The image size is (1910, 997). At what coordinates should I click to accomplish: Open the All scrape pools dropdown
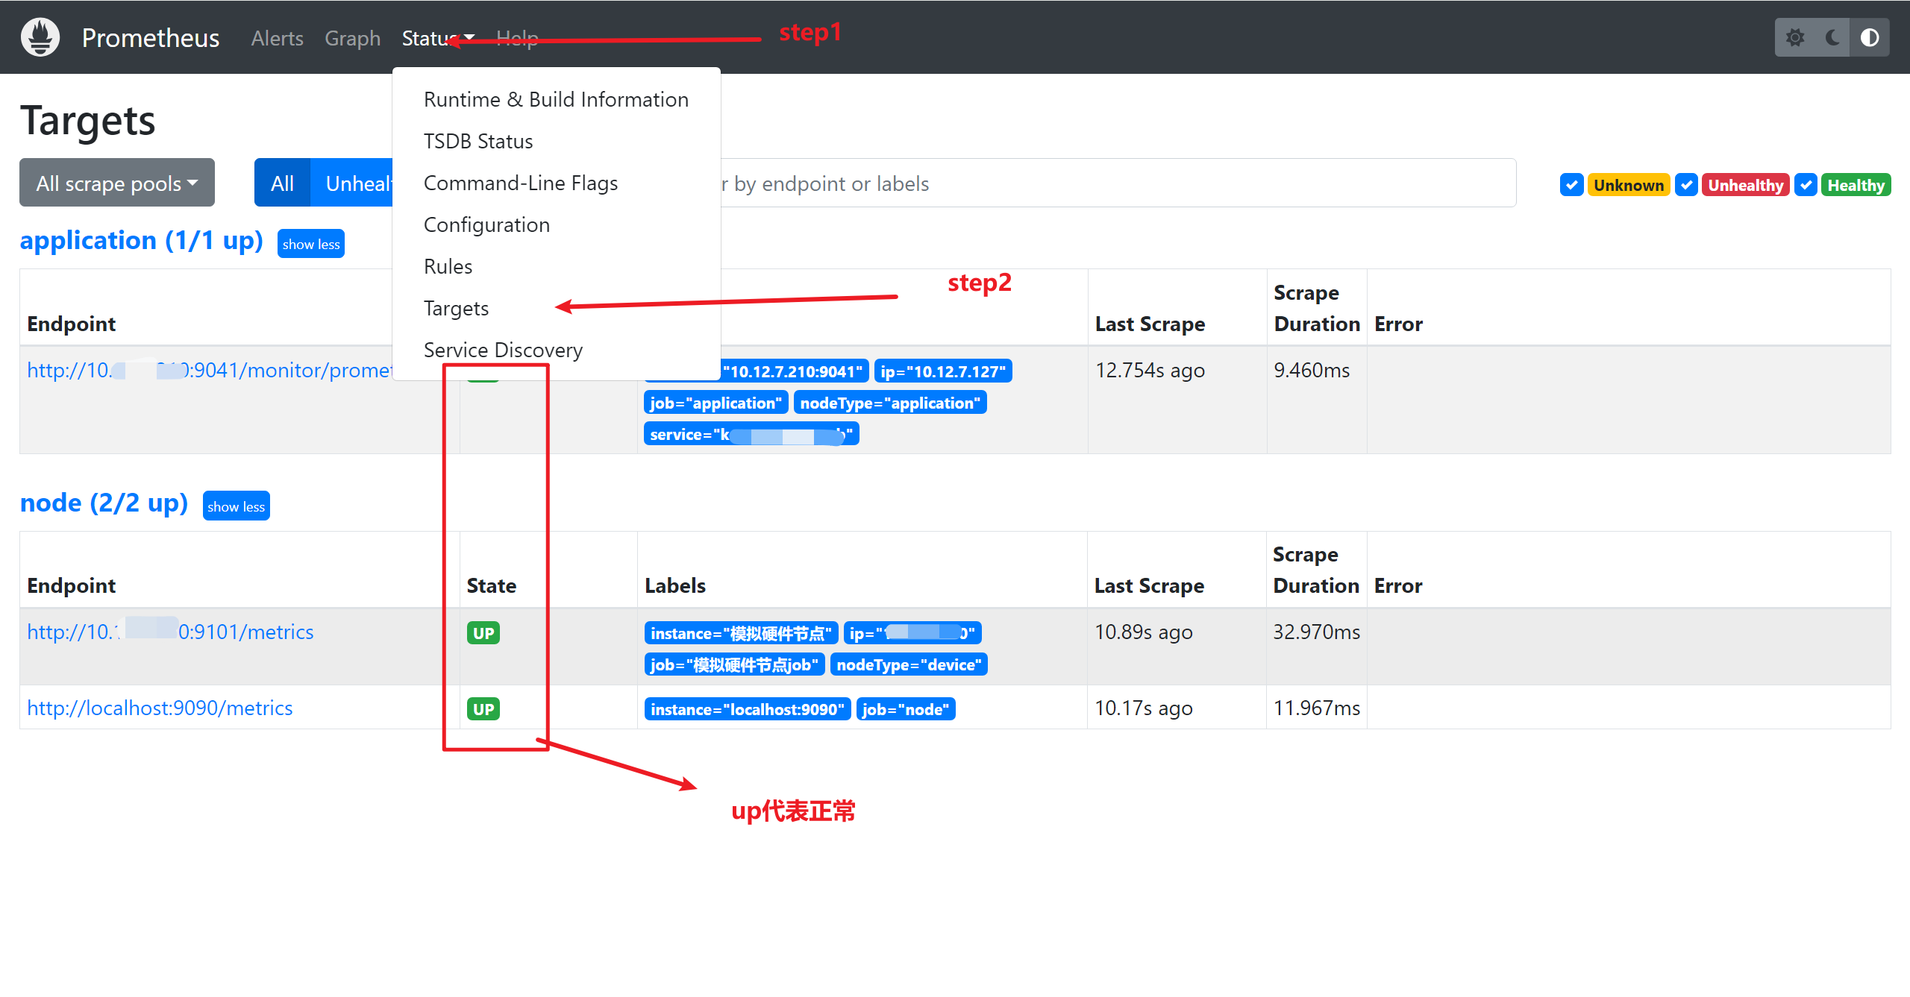[117, 183]
